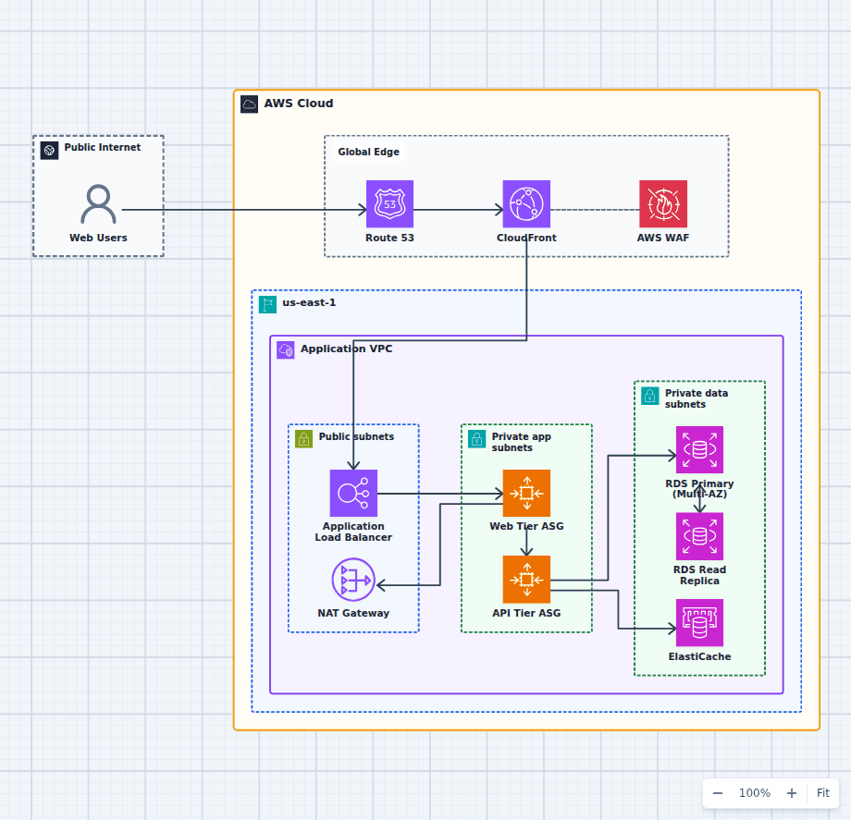851x820 pixels.
Task: Click the Public subnets label
Action: tap(356, 436)
